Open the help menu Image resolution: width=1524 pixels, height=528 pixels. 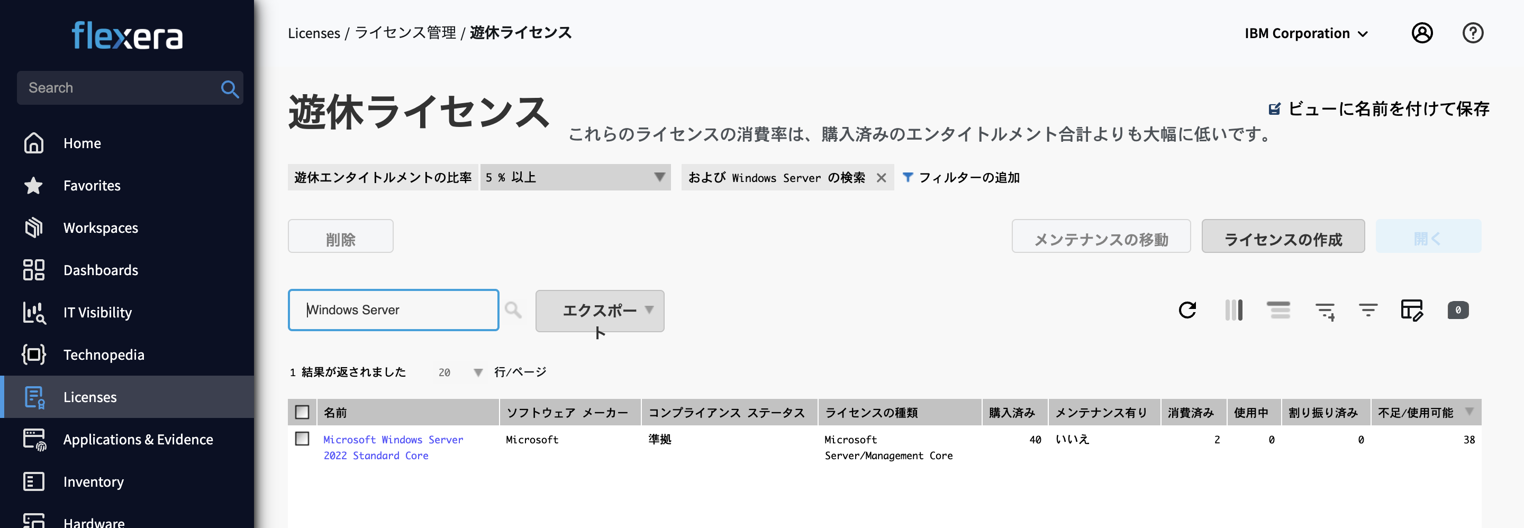pyautogui.click(x=1473, y=33)
